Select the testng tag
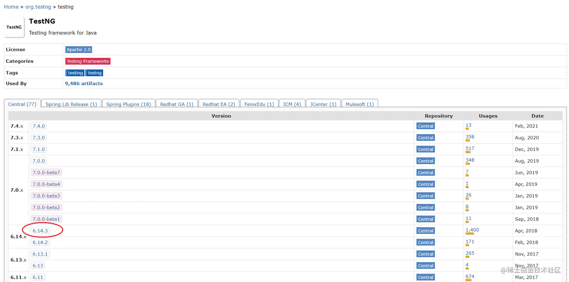The width and height of the screenshot is (569, 282). coord(94,73)
